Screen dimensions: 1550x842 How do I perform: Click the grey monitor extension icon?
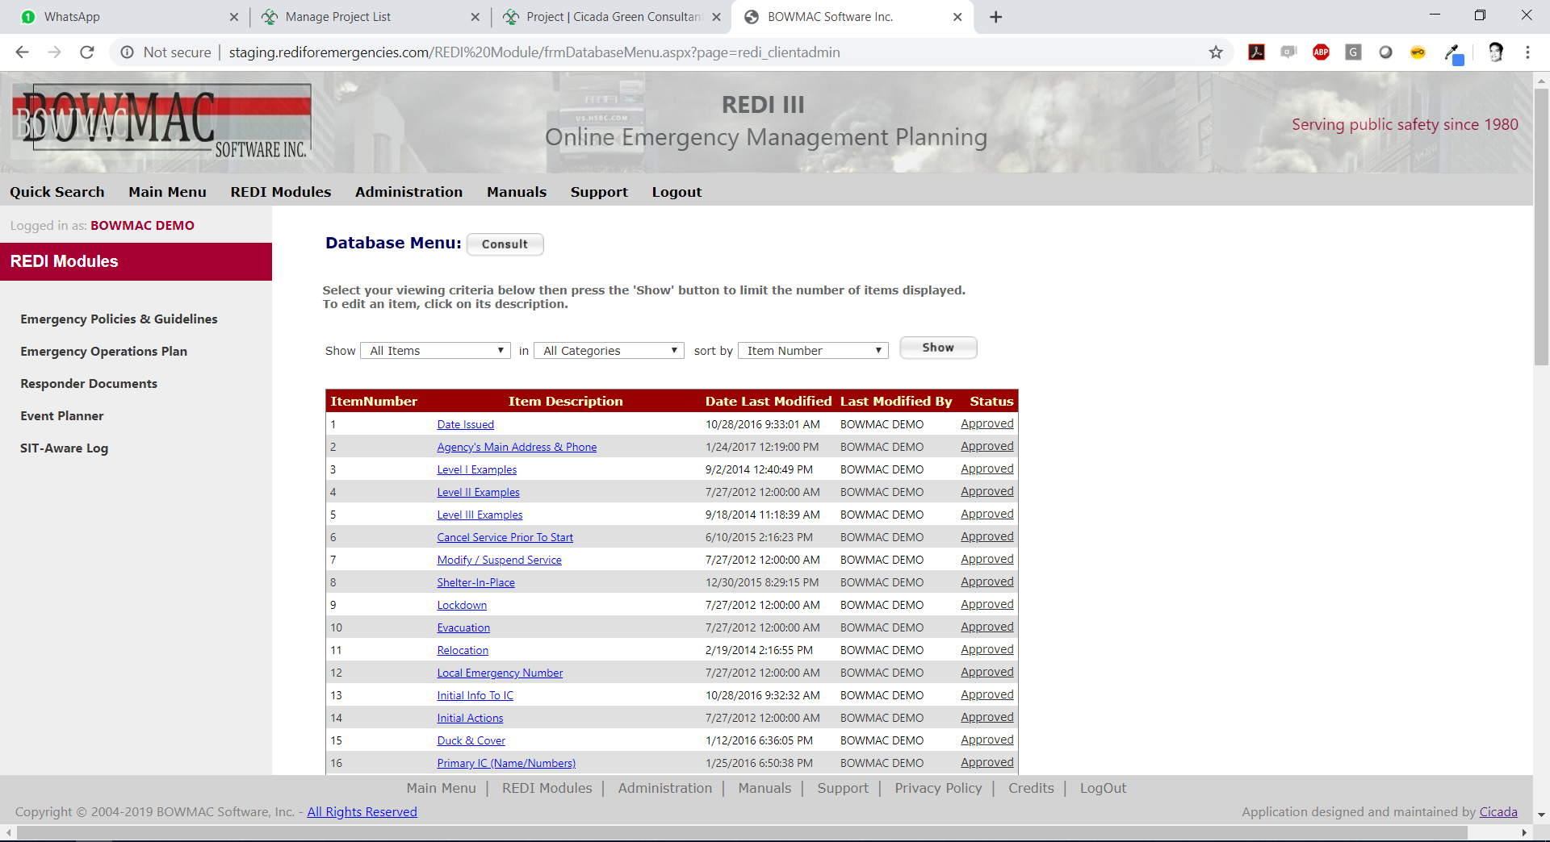[1288, 52]
